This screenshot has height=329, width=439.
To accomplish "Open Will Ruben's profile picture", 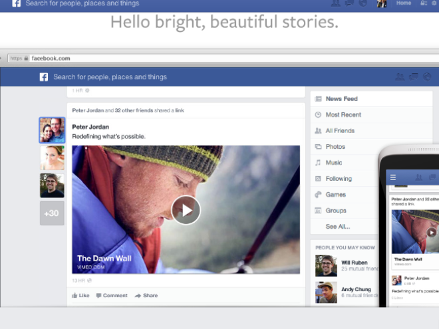I will (x=325, y=266).
